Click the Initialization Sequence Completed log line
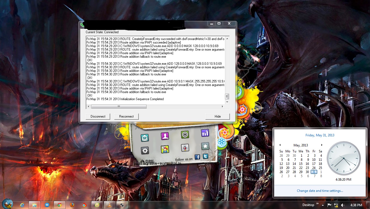Image resolution: width=370 pixels, height=209 pixels. tap(125, 99)
